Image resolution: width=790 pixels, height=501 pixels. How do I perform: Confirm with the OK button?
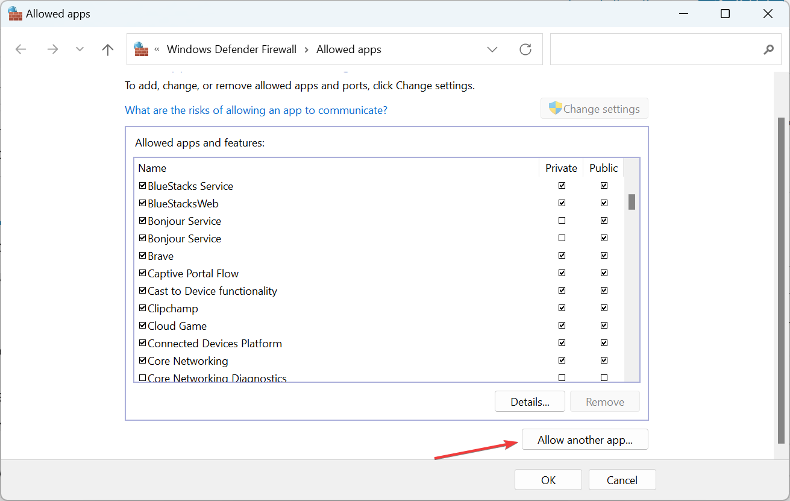click(x=548, y=480)
